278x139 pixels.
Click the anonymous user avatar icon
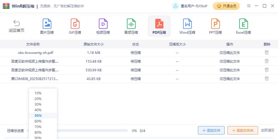tap(175, 6)
